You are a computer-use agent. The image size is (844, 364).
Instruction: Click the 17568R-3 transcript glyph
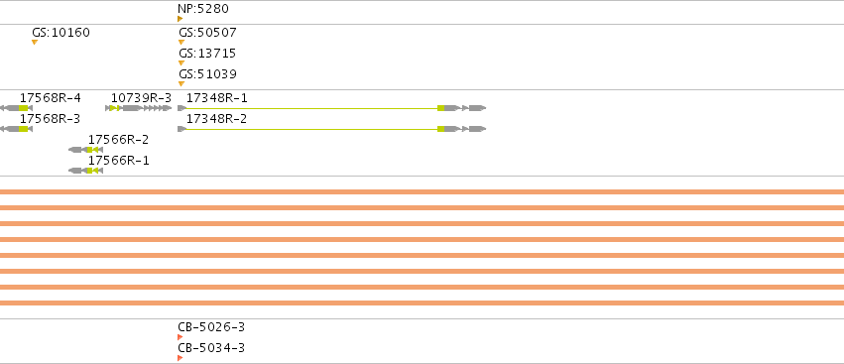pyautogui.click(x=16, y=129)
